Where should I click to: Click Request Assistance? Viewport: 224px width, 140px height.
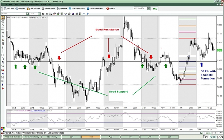(95, 9)
